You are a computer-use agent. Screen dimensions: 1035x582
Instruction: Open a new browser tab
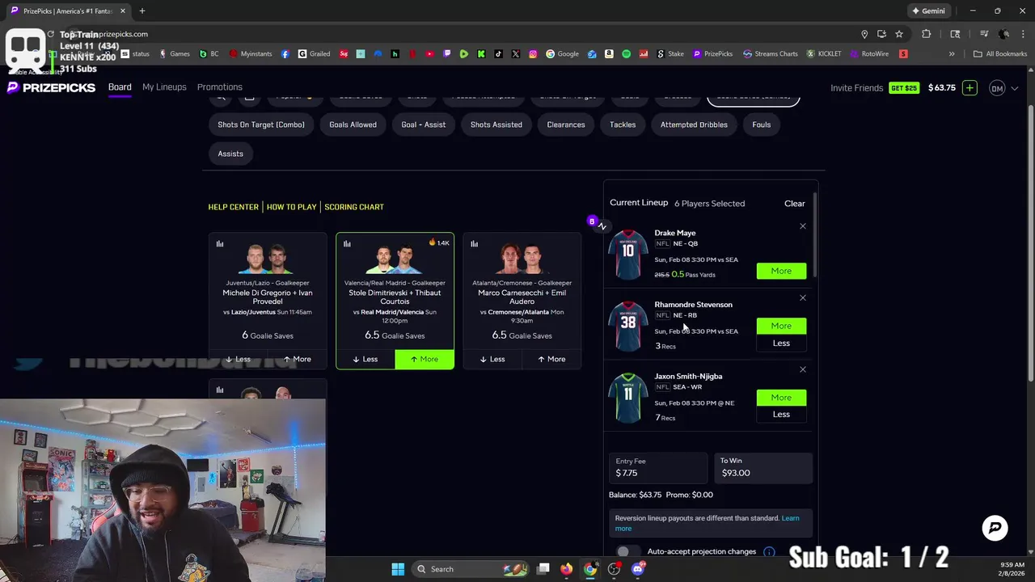coord(142,11)
